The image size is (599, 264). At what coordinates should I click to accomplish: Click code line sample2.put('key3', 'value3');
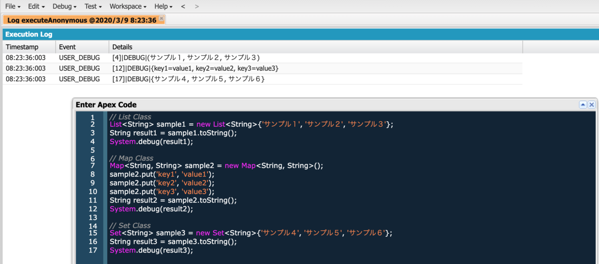click(x=162, y=191)
